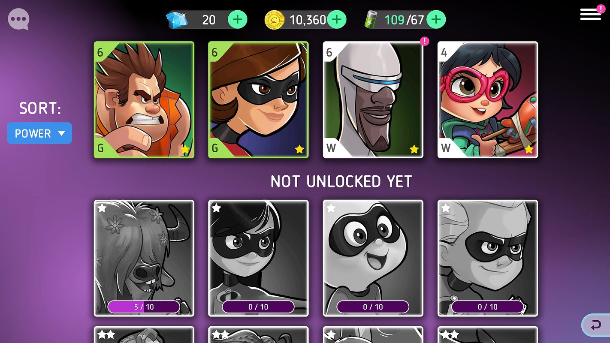Open the Frozone hero card
Screen dimensions: 610x343
pos(373,100)
